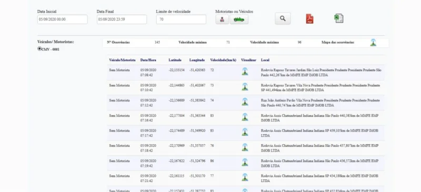The width and height of the screenshot is (421, 192).
Task: Run search with magnifier button
Action: (283, 18)
